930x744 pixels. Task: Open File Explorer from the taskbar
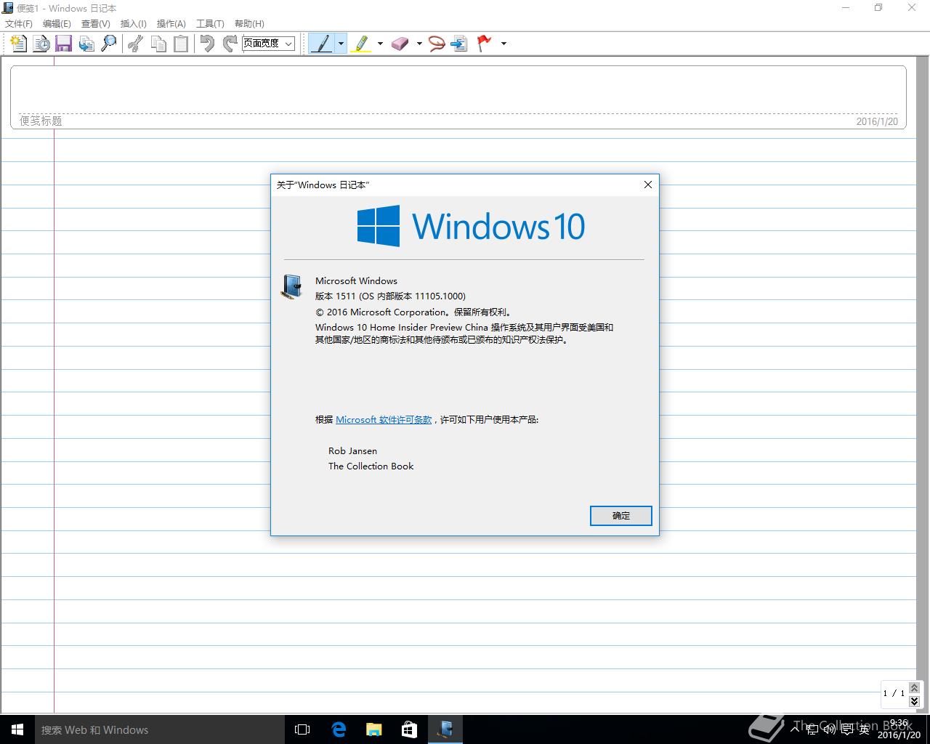(373, 729)
